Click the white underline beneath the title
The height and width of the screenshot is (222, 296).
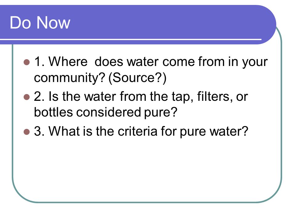pyautogui.click(x=131, y=39)
